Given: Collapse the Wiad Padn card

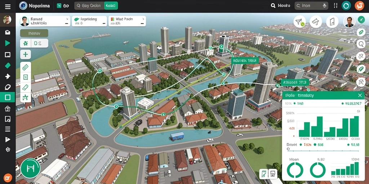Looking at the screenshot, I should pyautogui.click(x=142, y=23).
